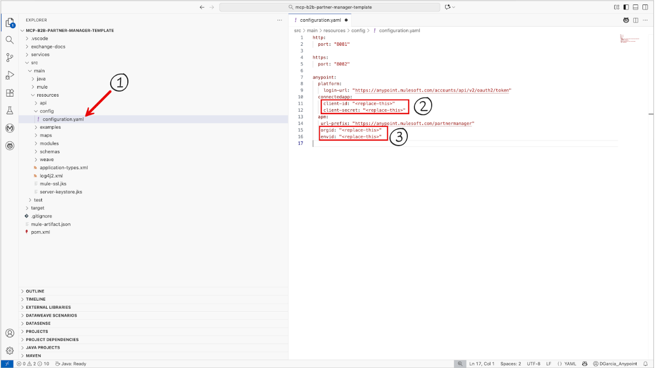Open Explorer views and more actions menu
655x368 pixels.
[280, 20]
